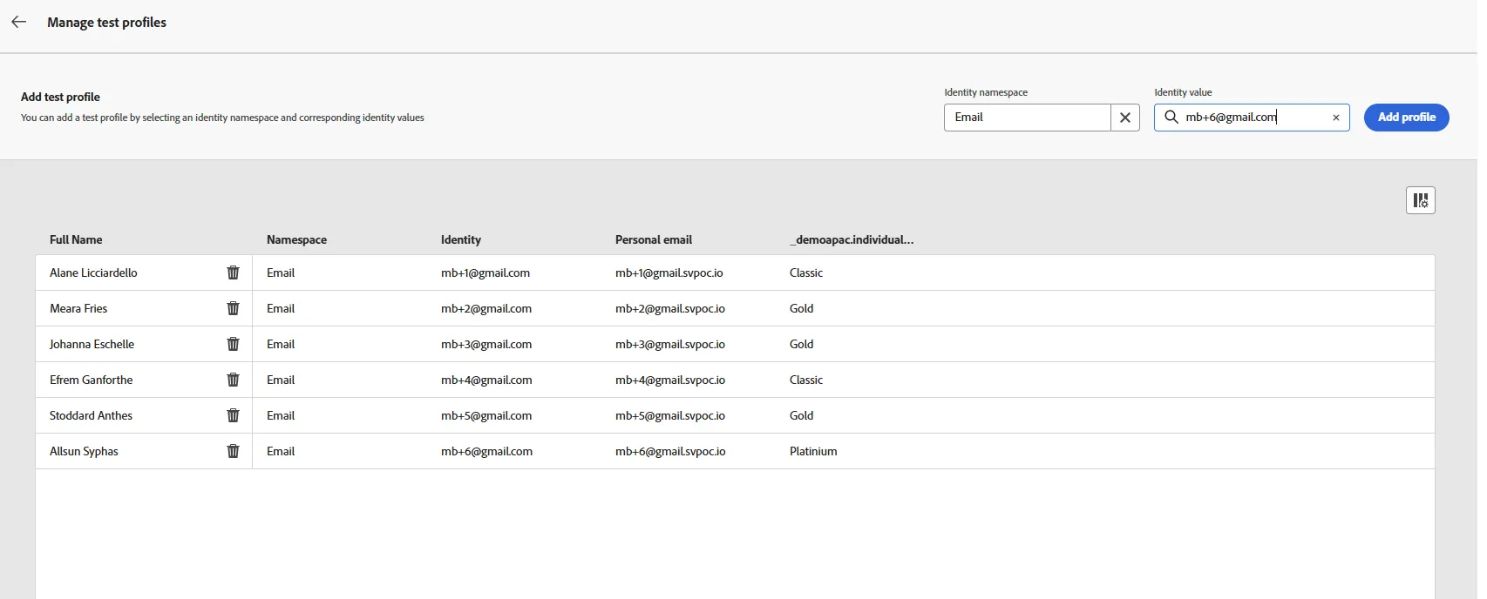The height and width of the screenshot is (599, 1487).
Task: Click the Personal email column header
Action: pos(654,239)
